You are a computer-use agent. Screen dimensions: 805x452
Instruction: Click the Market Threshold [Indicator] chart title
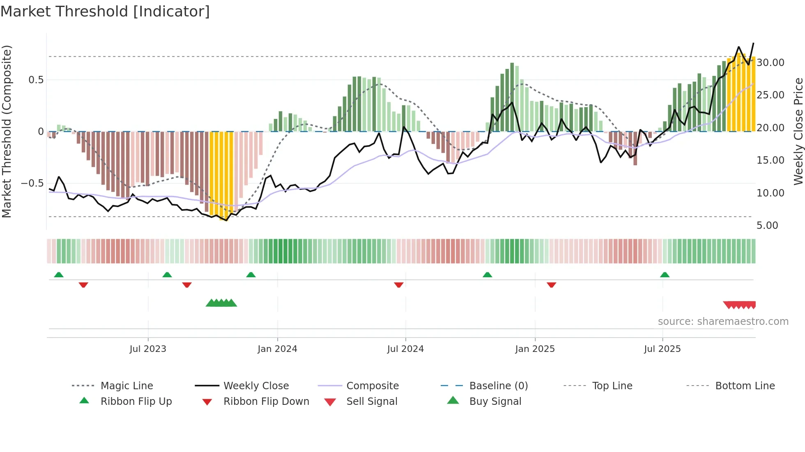tap(105, 11)
